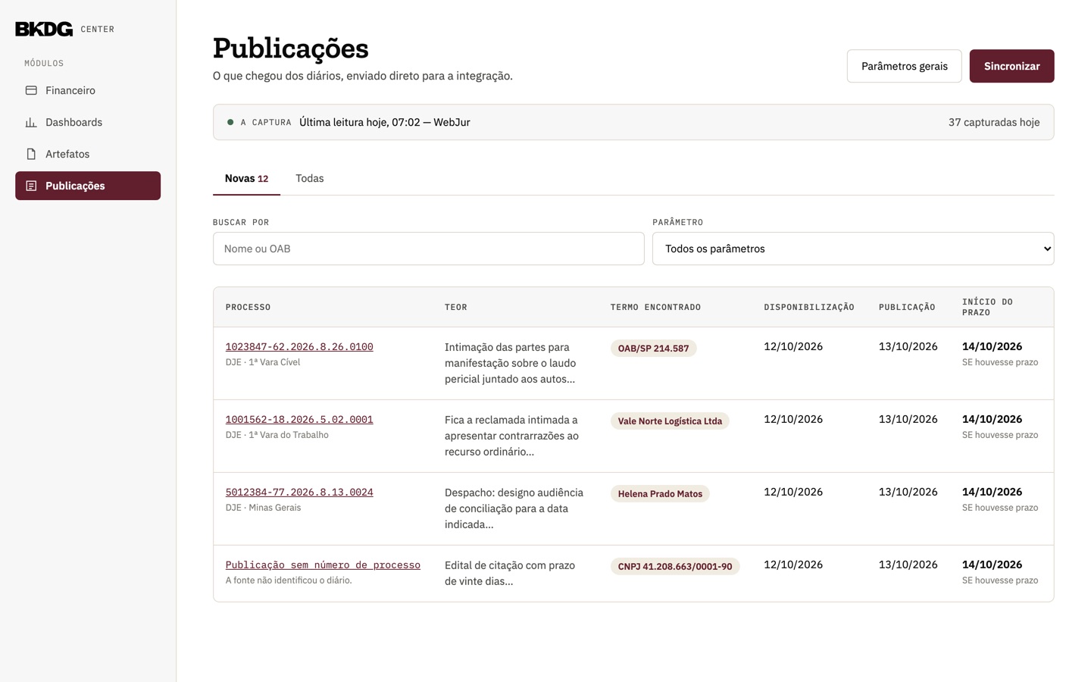The height and width of the screenshot is (682, 1091).
Task: Click 'DJE · 1ª Vara Cível' subtitle
Action: tap(263, 362)
